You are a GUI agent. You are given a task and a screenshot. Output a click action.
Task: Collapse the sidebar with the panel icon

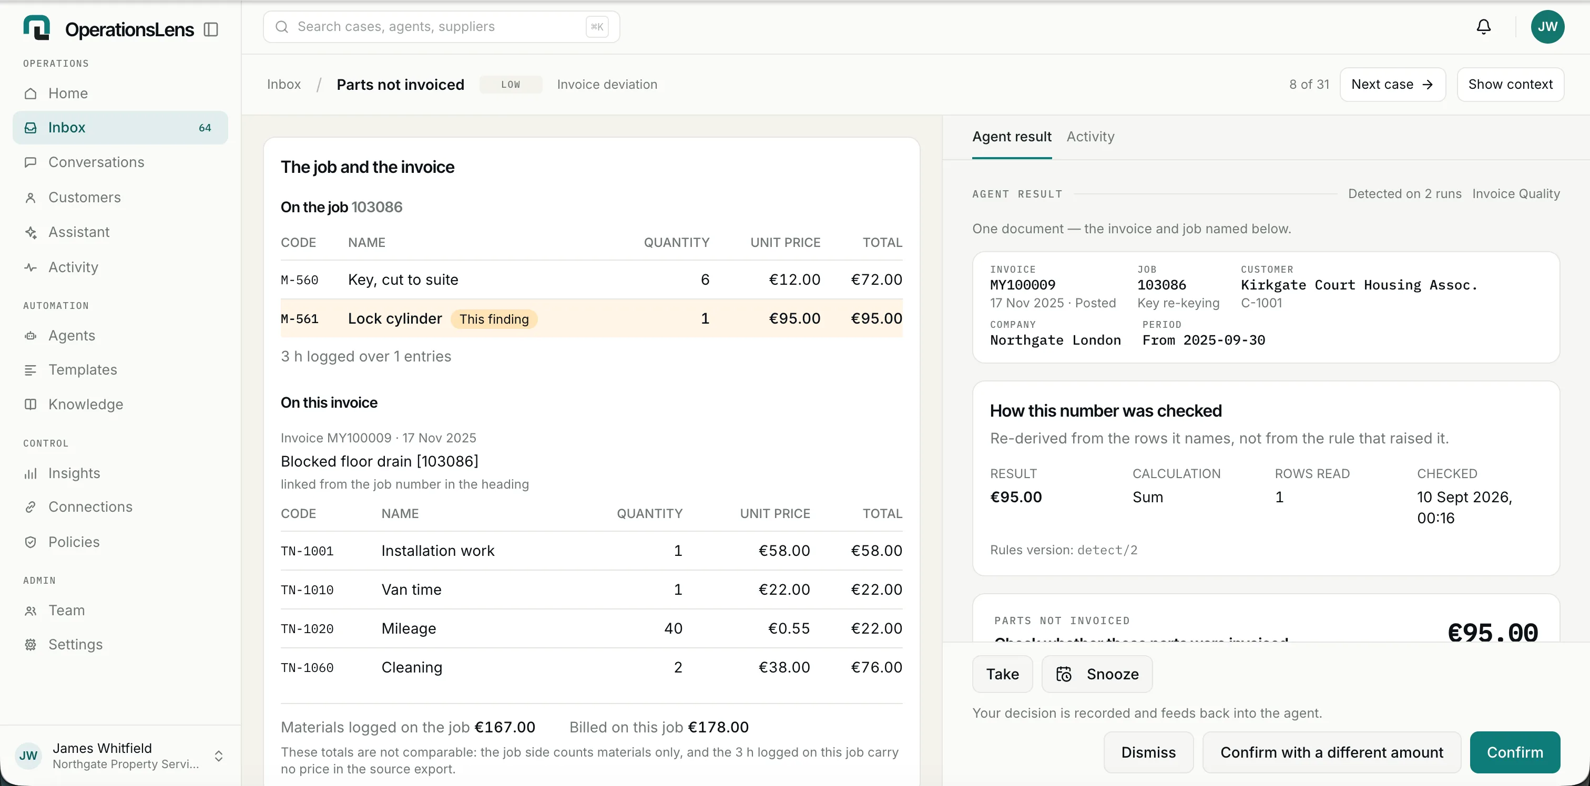pos(211,29)
